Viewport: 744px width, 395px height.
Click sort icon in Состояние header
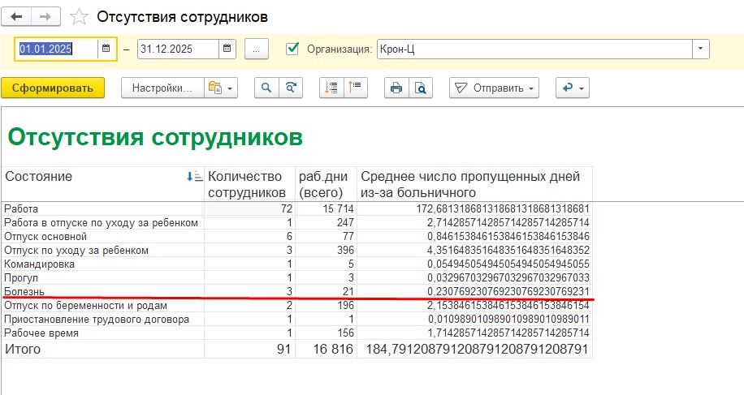click(195, 177)
